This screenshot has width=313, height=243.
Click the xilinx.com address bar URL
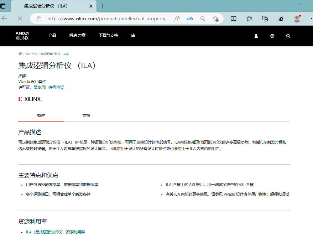tap(108, 19)
